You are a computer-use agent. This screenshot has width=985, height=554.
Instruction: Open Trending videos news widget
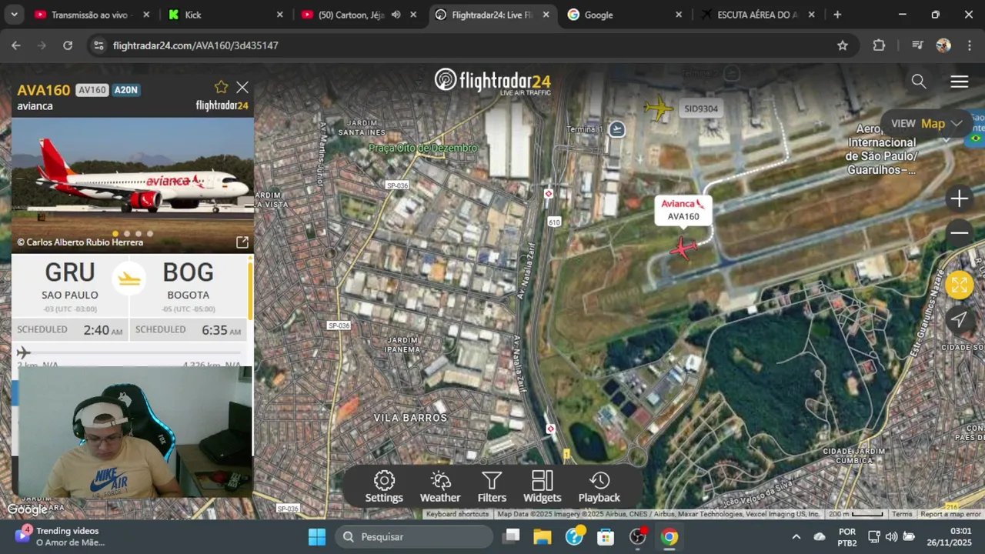coord(60,536)
